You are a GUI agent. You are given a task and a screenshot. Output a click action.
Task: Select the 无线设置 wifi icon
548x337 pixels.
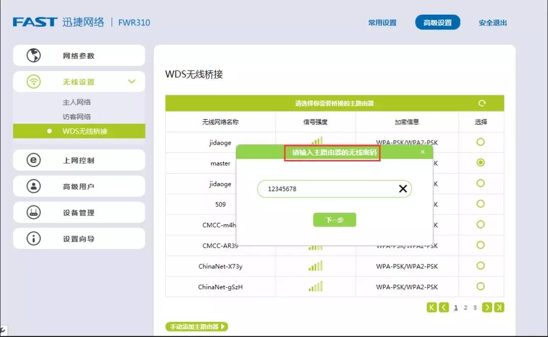click(33, 81)
